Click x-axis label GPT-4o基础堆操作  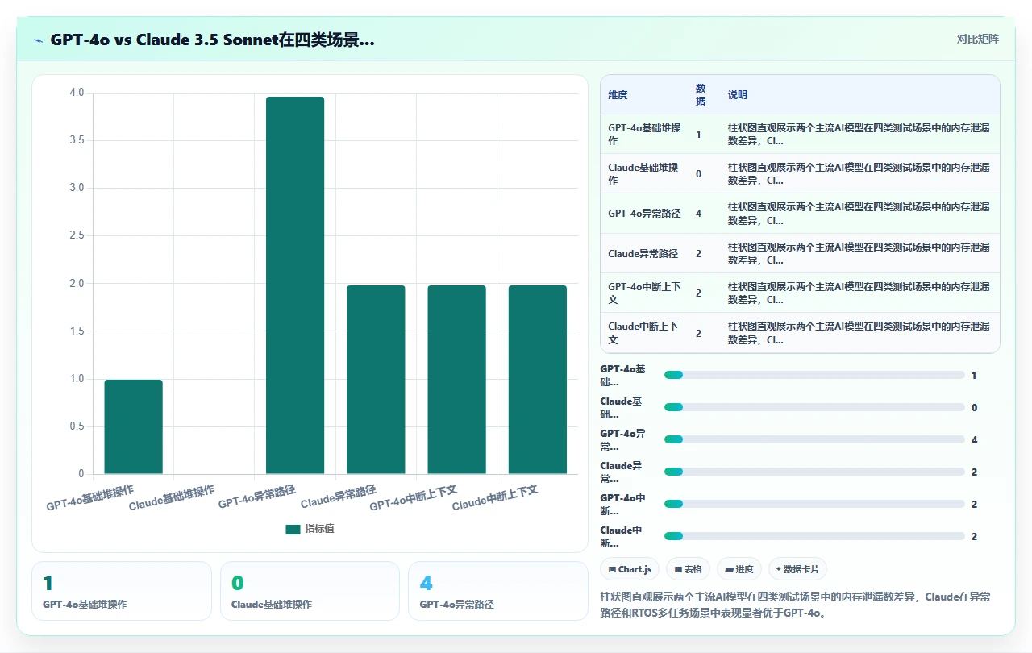90,498
